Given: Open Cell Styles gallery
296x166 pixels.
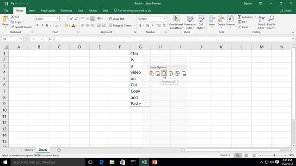Looking at the screenshot, I should (x=201, y=23).
